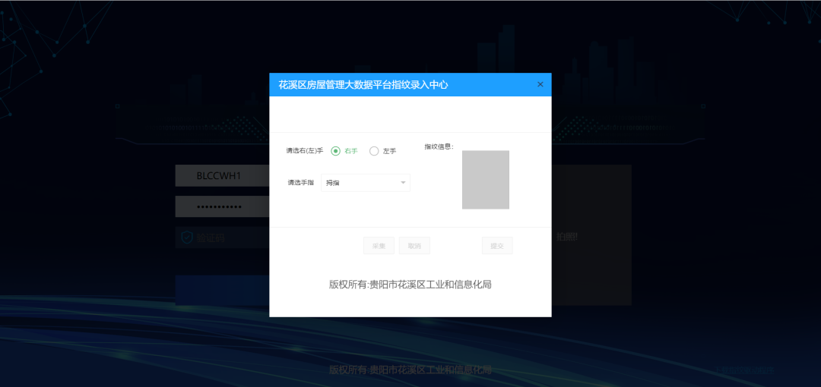Click the copyright text inside the dialog
Screen dimensions: 821x387
[x=410, y=285]
